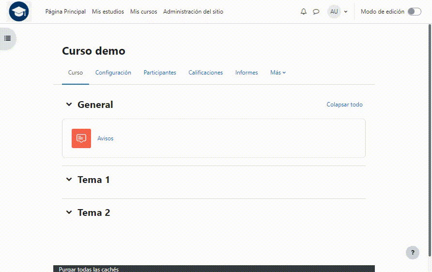Switch to the Calificaciones tab

coord(205,73)
